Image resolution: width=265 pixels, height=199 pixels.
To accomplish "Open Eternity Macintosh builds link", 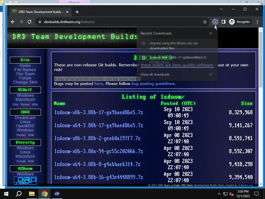I will [x=25, y=156].
